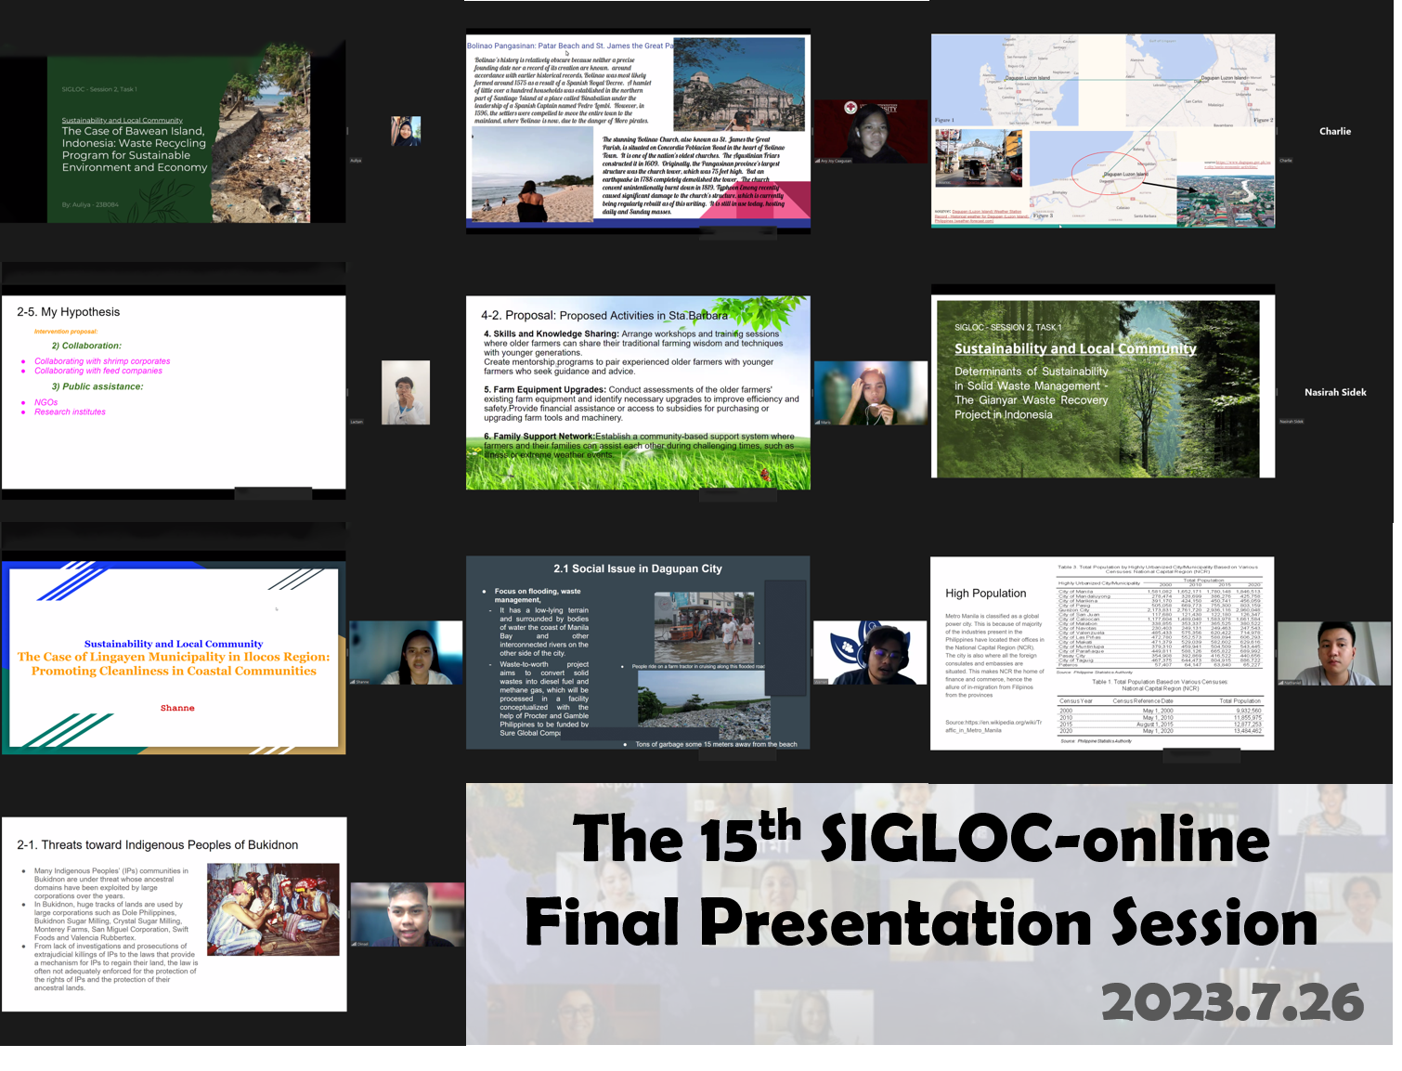
Task: Click Nasirah Sidek's participant name tile
Action: click(x=1334, y=392)
